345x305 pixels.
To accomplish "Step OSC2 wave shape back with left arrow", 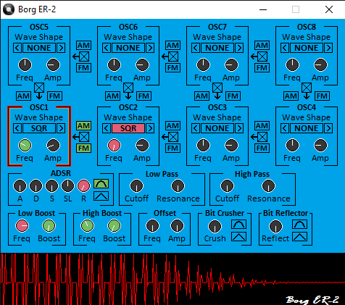I will tap(107, 128).
